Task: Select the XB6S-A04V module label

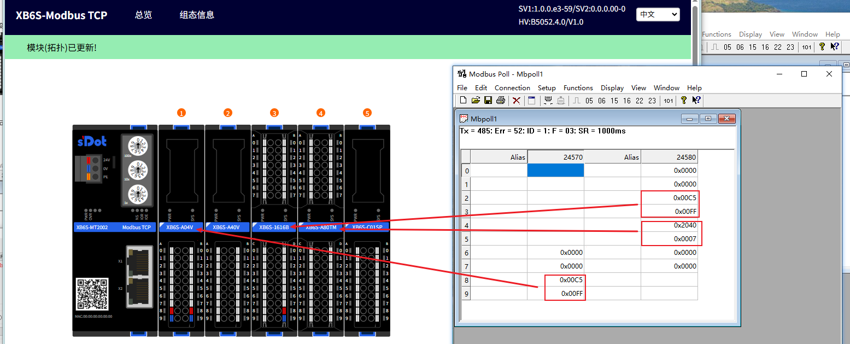Action: (180, 227)
